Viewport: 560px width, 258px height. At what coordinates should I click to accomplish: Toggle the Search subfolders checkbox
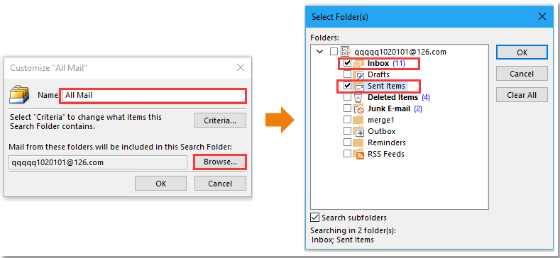[314, 218]
